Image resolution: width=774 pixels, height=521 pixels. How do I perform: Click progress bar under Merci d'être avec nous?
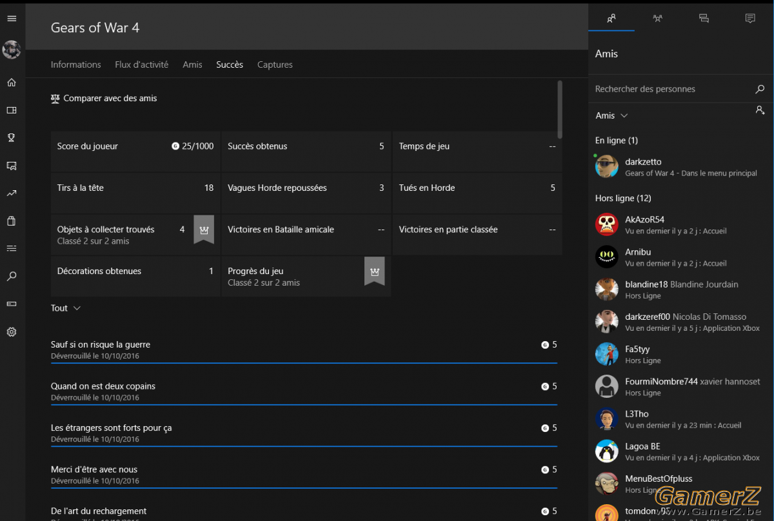(x=304, y=488)
